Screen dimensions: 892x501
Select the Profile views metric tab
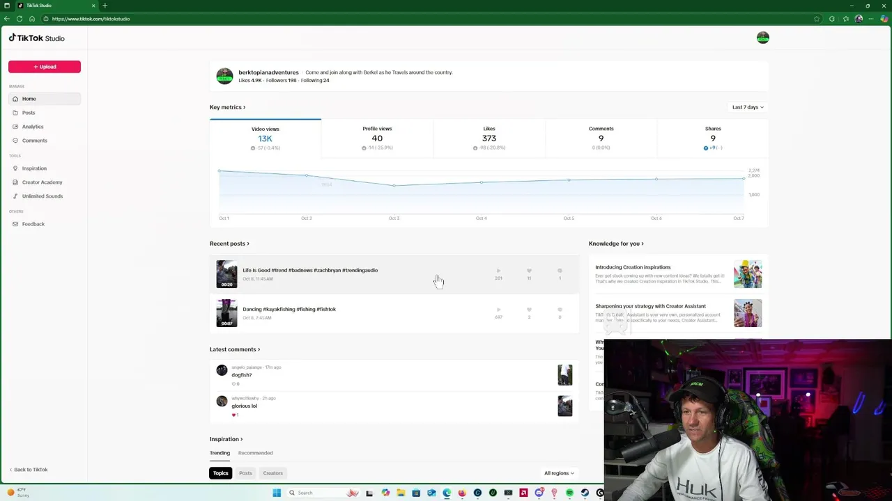[377, 138]
